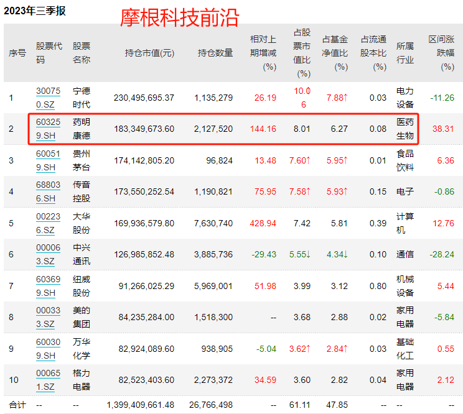Click total stock ratio 61.11
Viewport: 463px width, 414px height.
(300, 405)
